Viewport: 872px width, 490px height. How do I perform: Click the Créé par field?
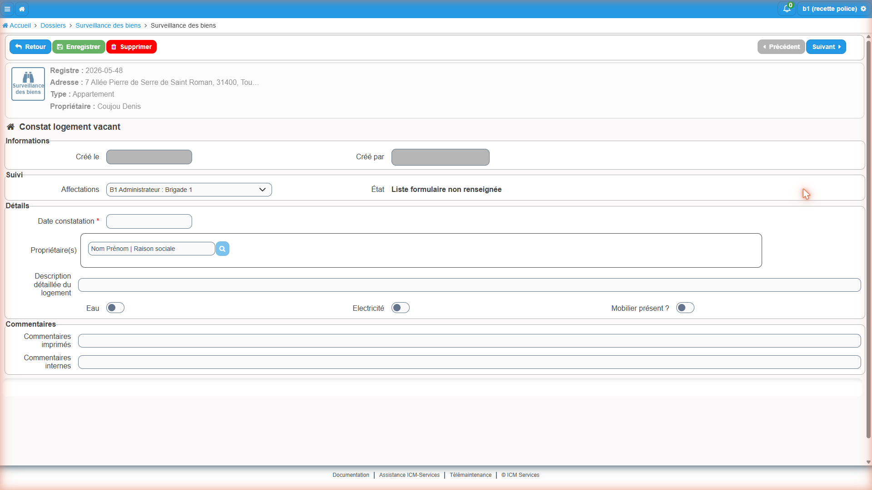[441, 157]
